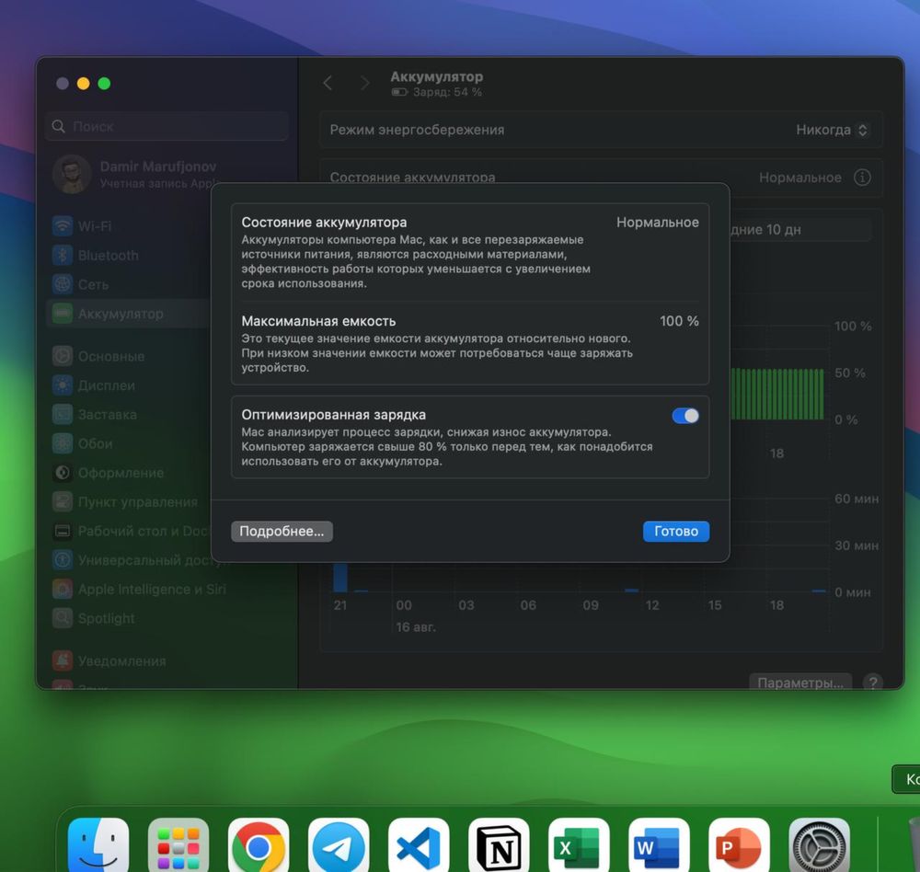This screenshot has width=920, height=872.
Task: Open Telegram from the Dock
Action: click(339, 844)
